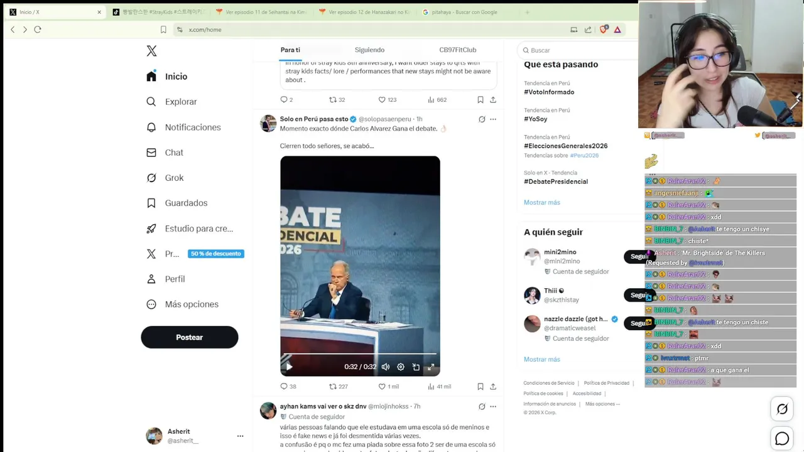This screenshot has height=452, width=804.
Task: Like the post with 123 likes
Action: pyautogui.click(x=387, y=100)
